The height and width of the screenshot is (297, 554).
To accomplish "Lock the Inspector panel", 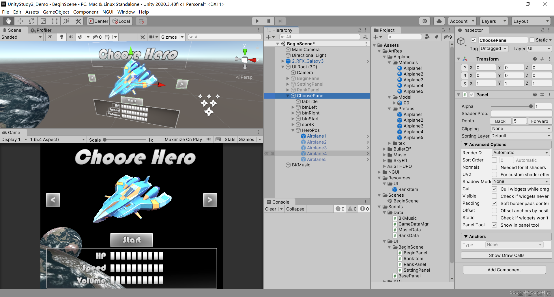I will pos(542,30).
